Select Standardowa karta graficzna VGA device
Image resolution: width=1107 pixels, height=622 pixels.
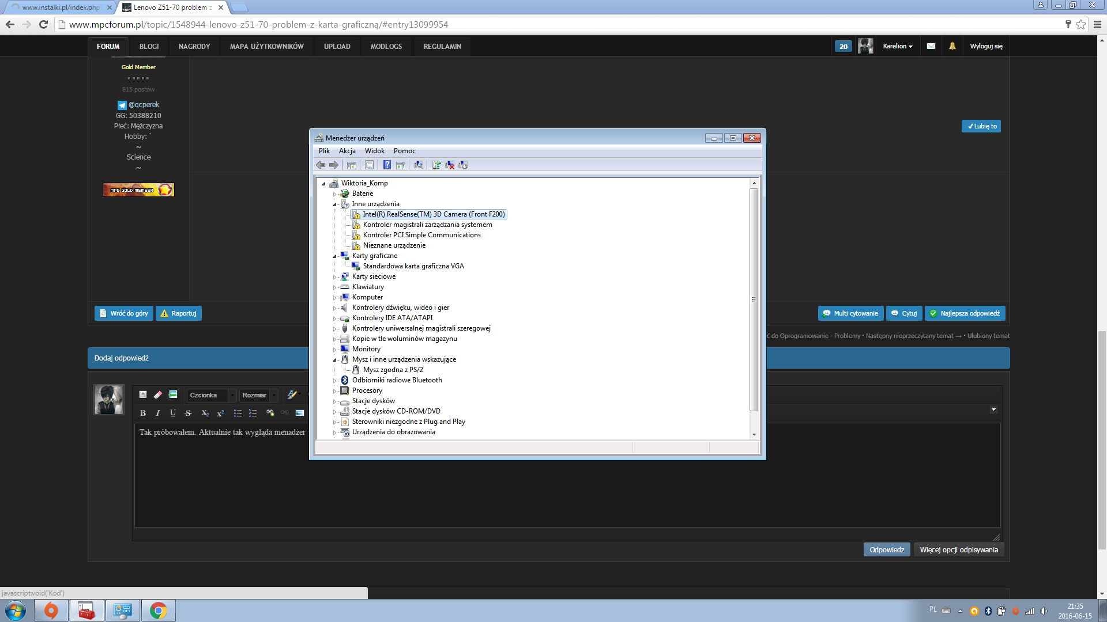pyautogui.click(x=413, y=266)
